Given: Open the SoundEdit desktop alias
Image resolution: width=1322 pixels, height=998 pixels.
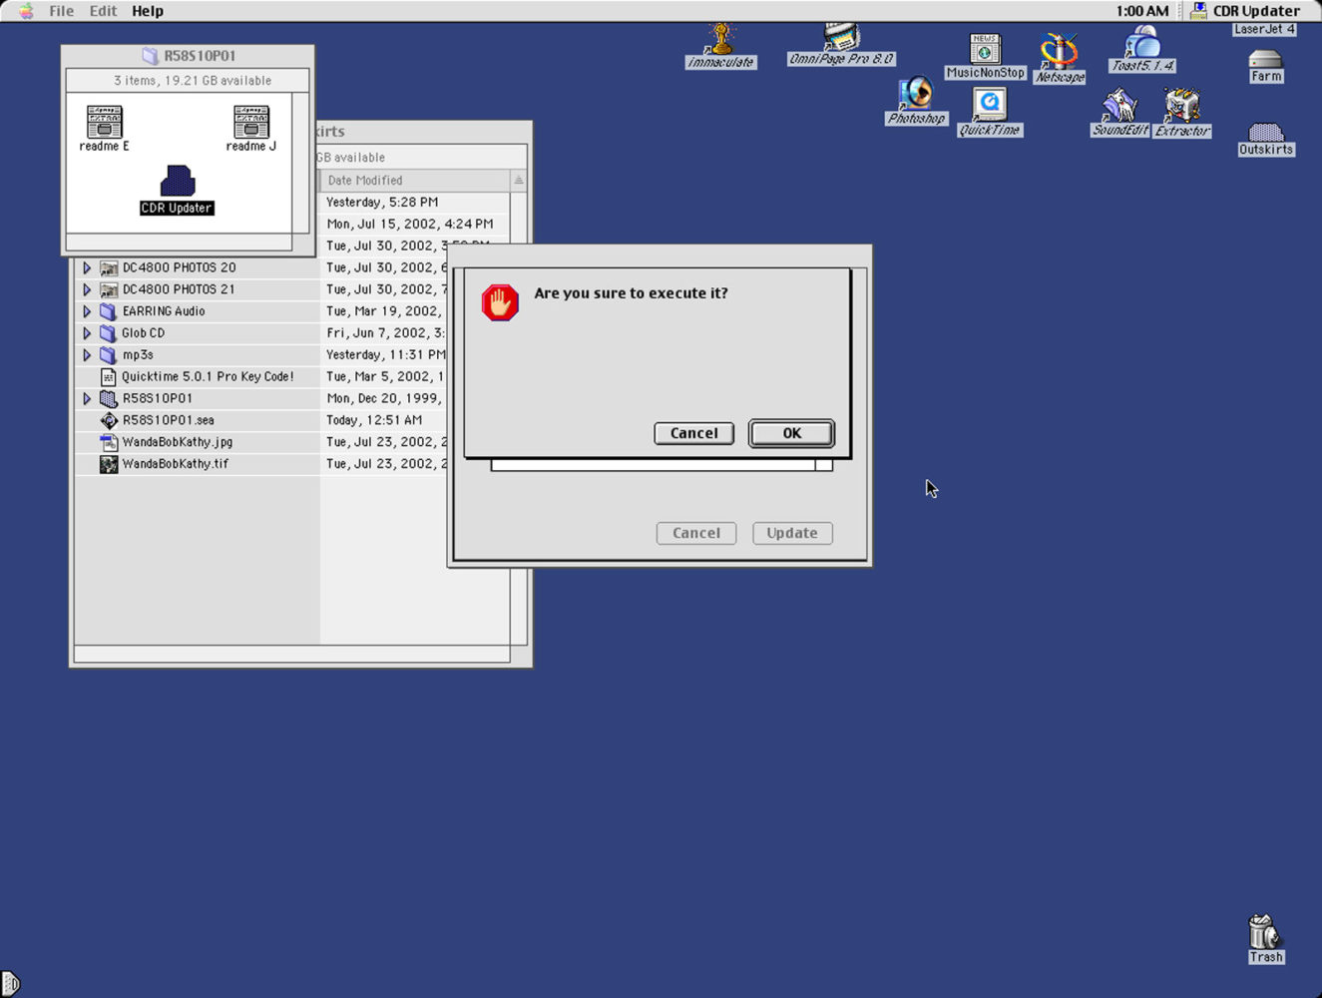Looking at the screenshot, I should [x=1119, y=106].
